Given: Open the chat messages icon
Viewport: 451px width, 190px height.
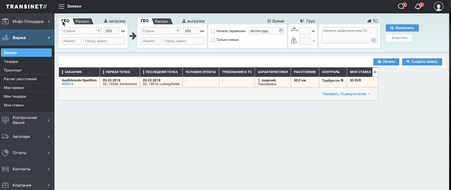Looking at the screenshot, I should pos(401,7).
